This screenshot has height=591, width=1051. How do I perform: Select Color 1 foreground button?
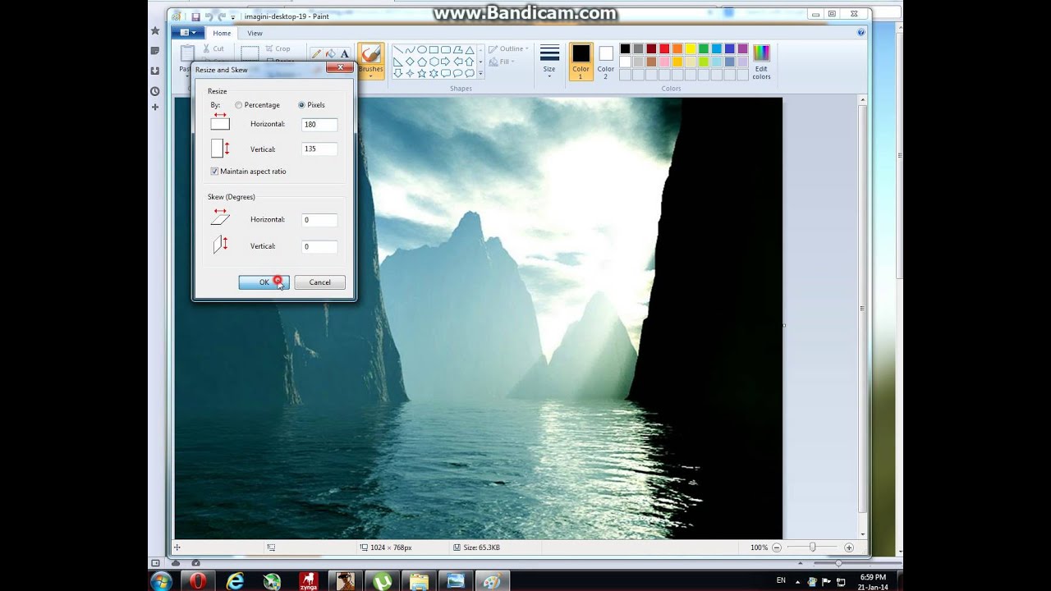[581, 62]
